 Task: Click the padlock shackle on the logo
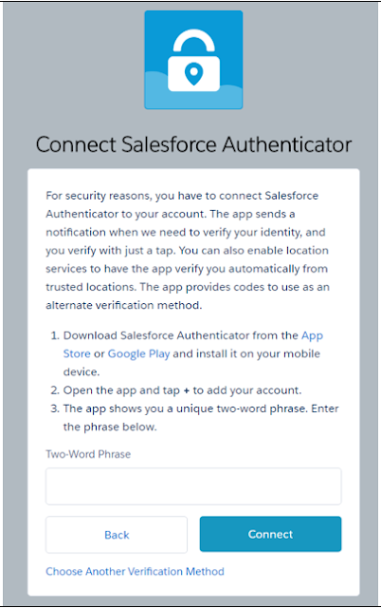[193, 42]
